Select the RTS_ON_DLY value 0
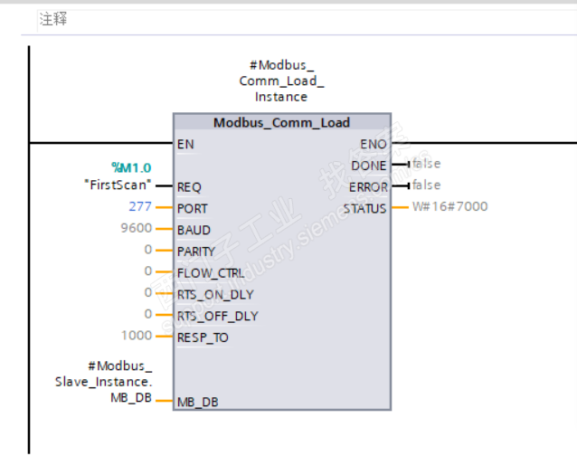This screenshot has height=456, width=577. (x=148, y=292)
